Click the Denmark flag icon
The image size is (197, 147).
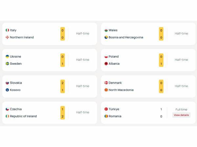click(x=106, y=83)
